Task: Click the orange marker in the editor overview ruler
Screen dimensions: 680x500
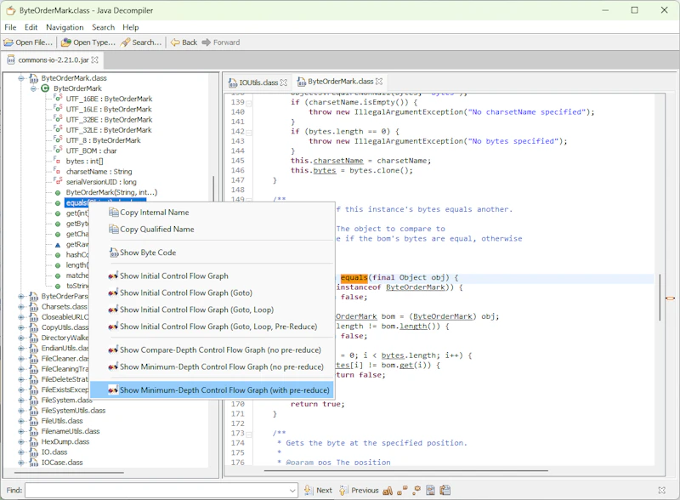Action: [x=670, y=298]
